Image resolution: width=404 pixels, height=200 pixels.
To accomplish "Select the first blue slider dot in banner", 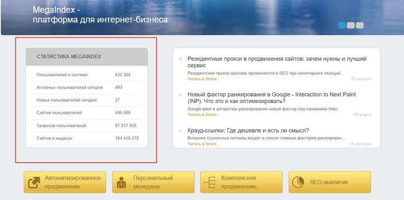I will pos(342,25).
